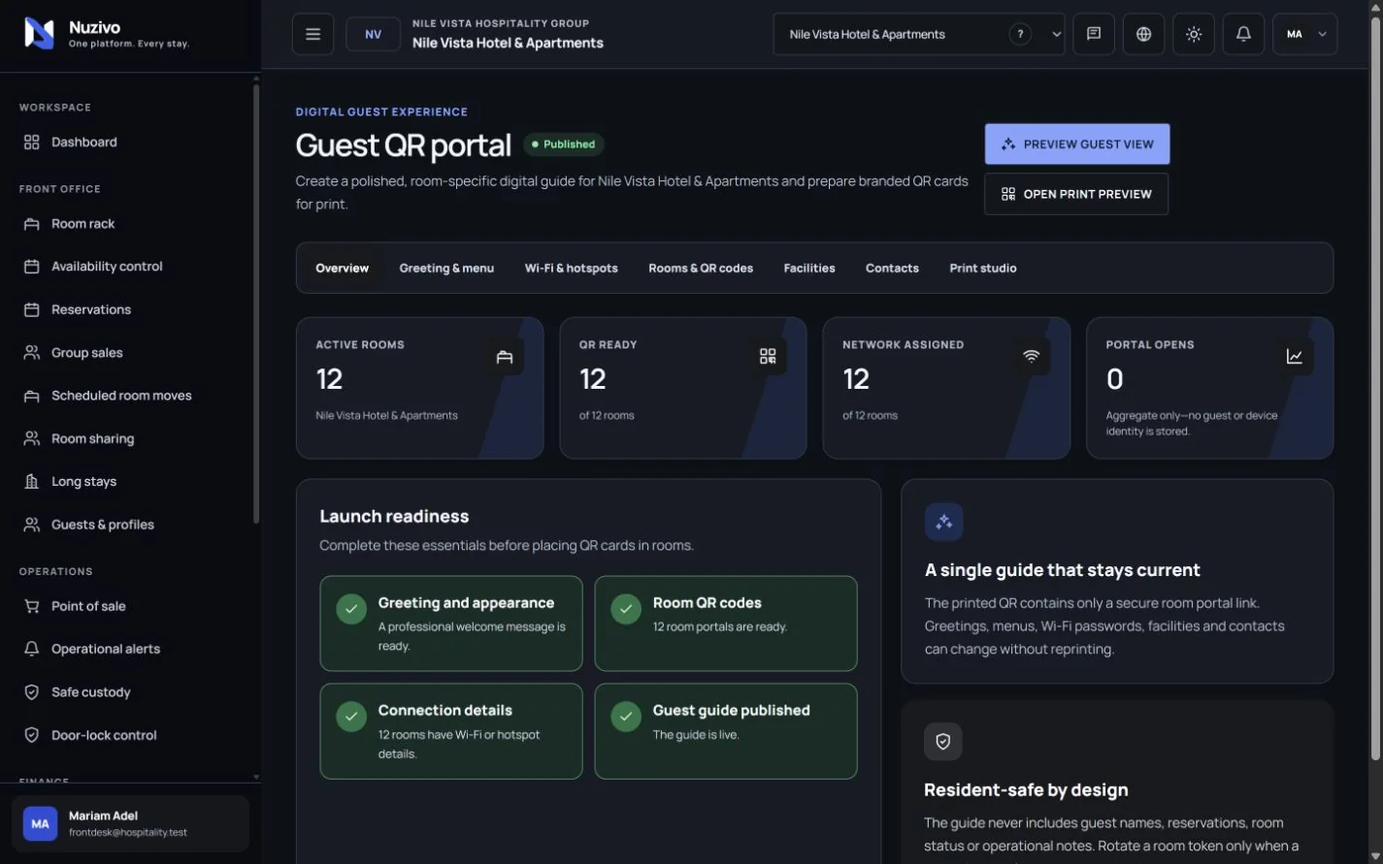
Task: Toggle the sidebar with the hamburger menu icon
Action: tap(313, 34)
